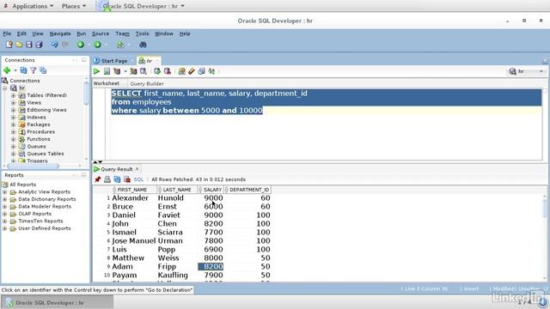Add a new connection with green plus
Viewport: 550px width, 309px height.
7,70
